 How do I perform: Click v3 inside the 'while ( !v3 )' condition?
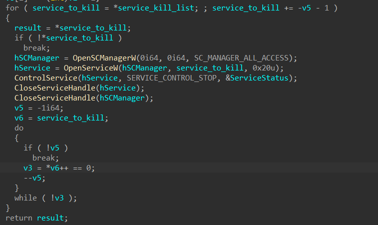pyautogui.click(x=59, y=198)
